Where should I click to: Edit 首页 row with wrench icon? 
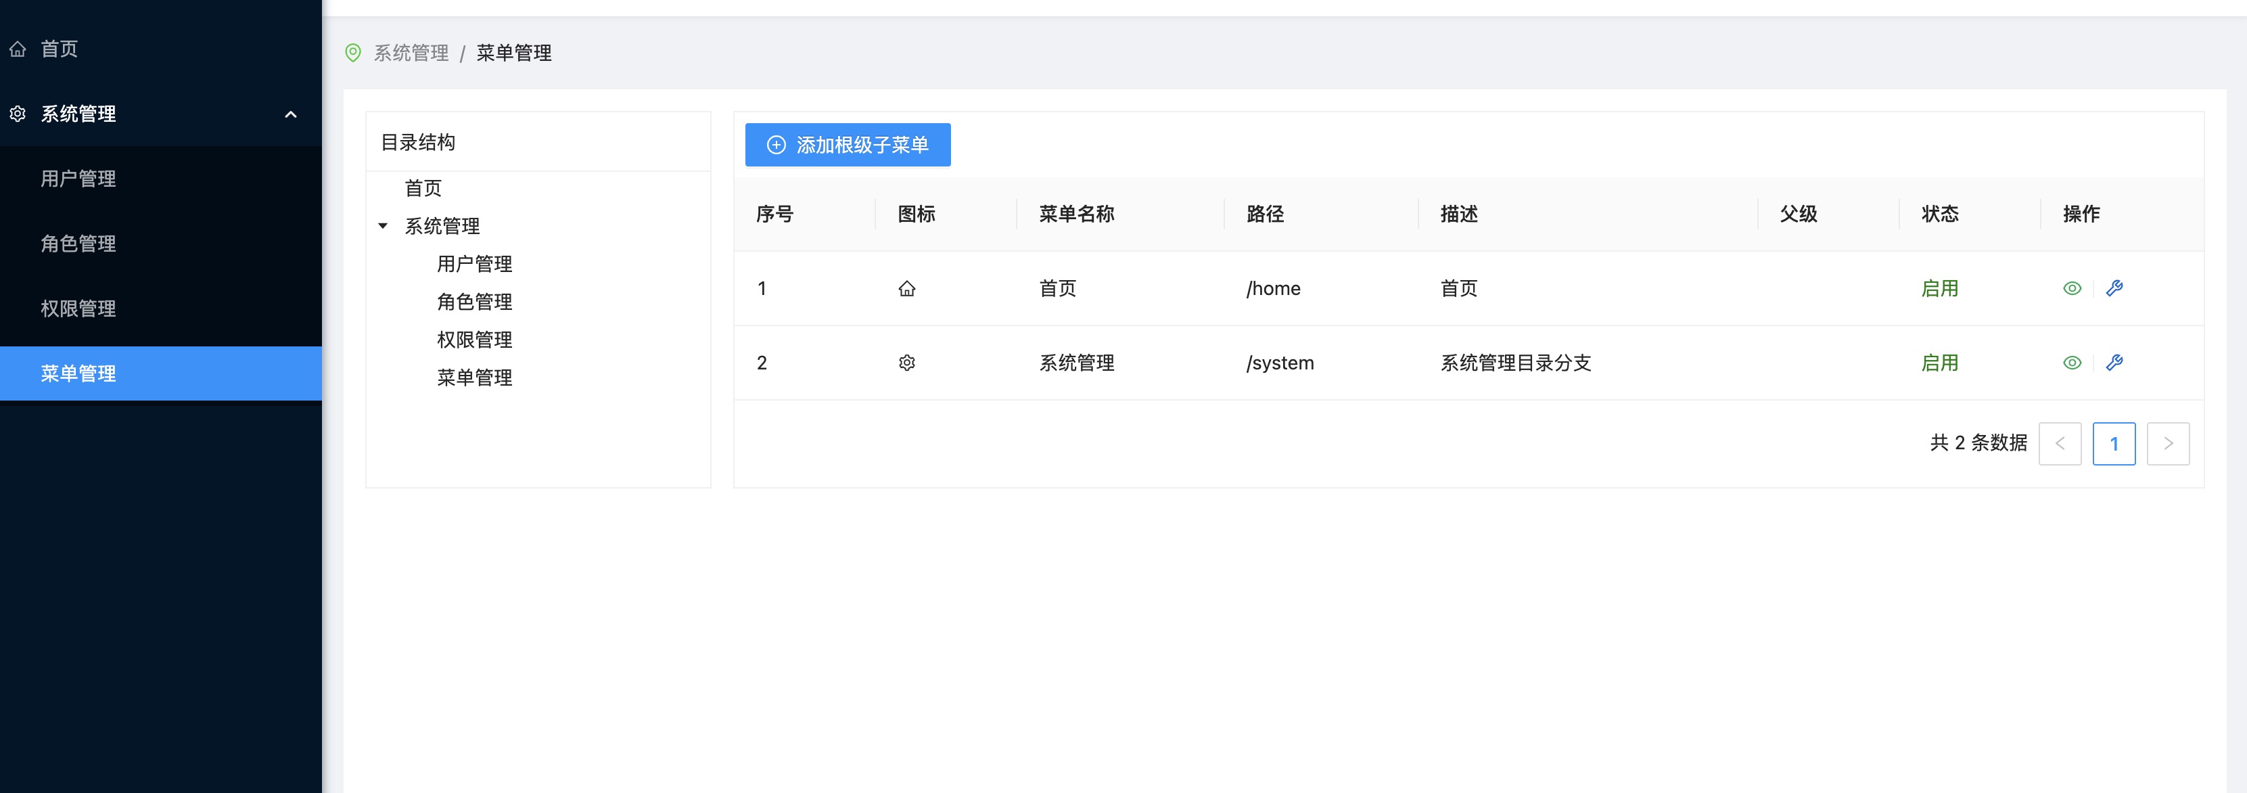coord(2114,289)
